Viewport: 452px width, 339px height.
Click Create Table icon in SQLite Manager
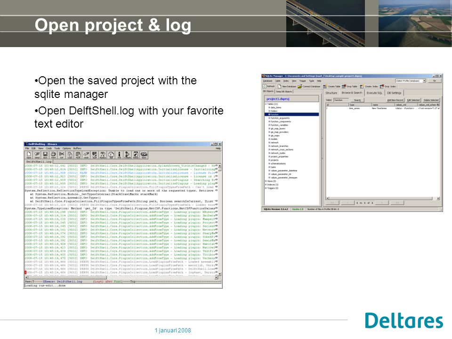point(325,86)
